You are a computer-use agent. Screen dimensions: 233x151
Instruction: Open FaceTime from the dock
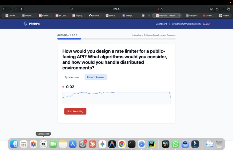[53, 144]
